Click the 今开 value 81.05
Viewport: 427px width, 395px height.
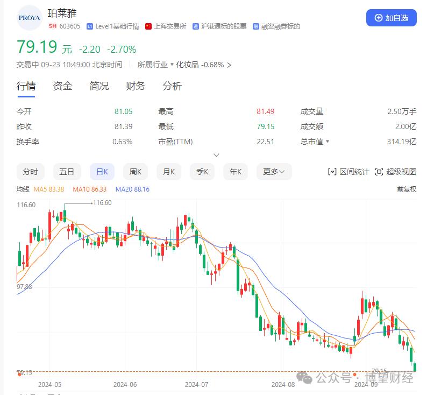pos(123,111)
